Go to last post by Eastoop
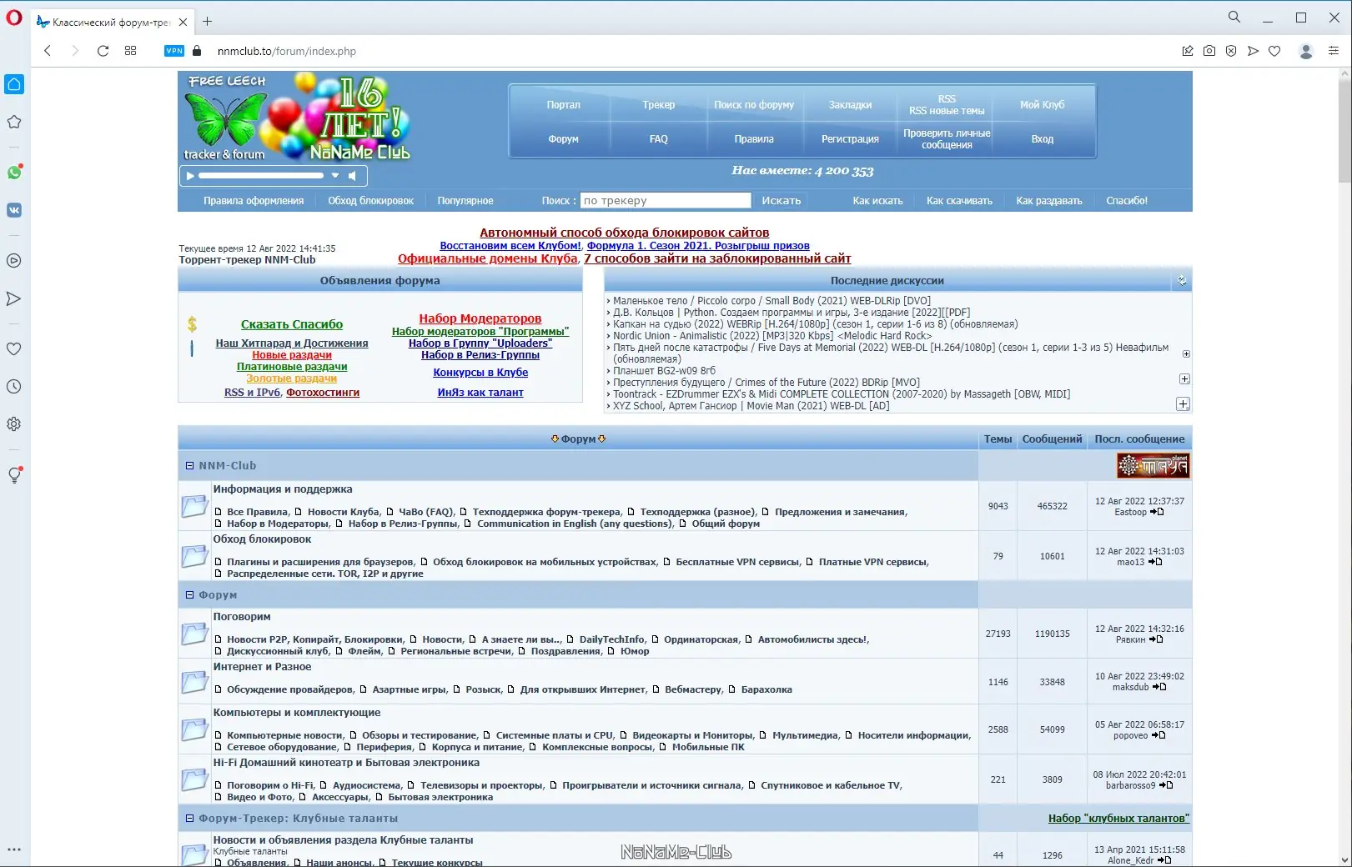 pos(1157,512)
